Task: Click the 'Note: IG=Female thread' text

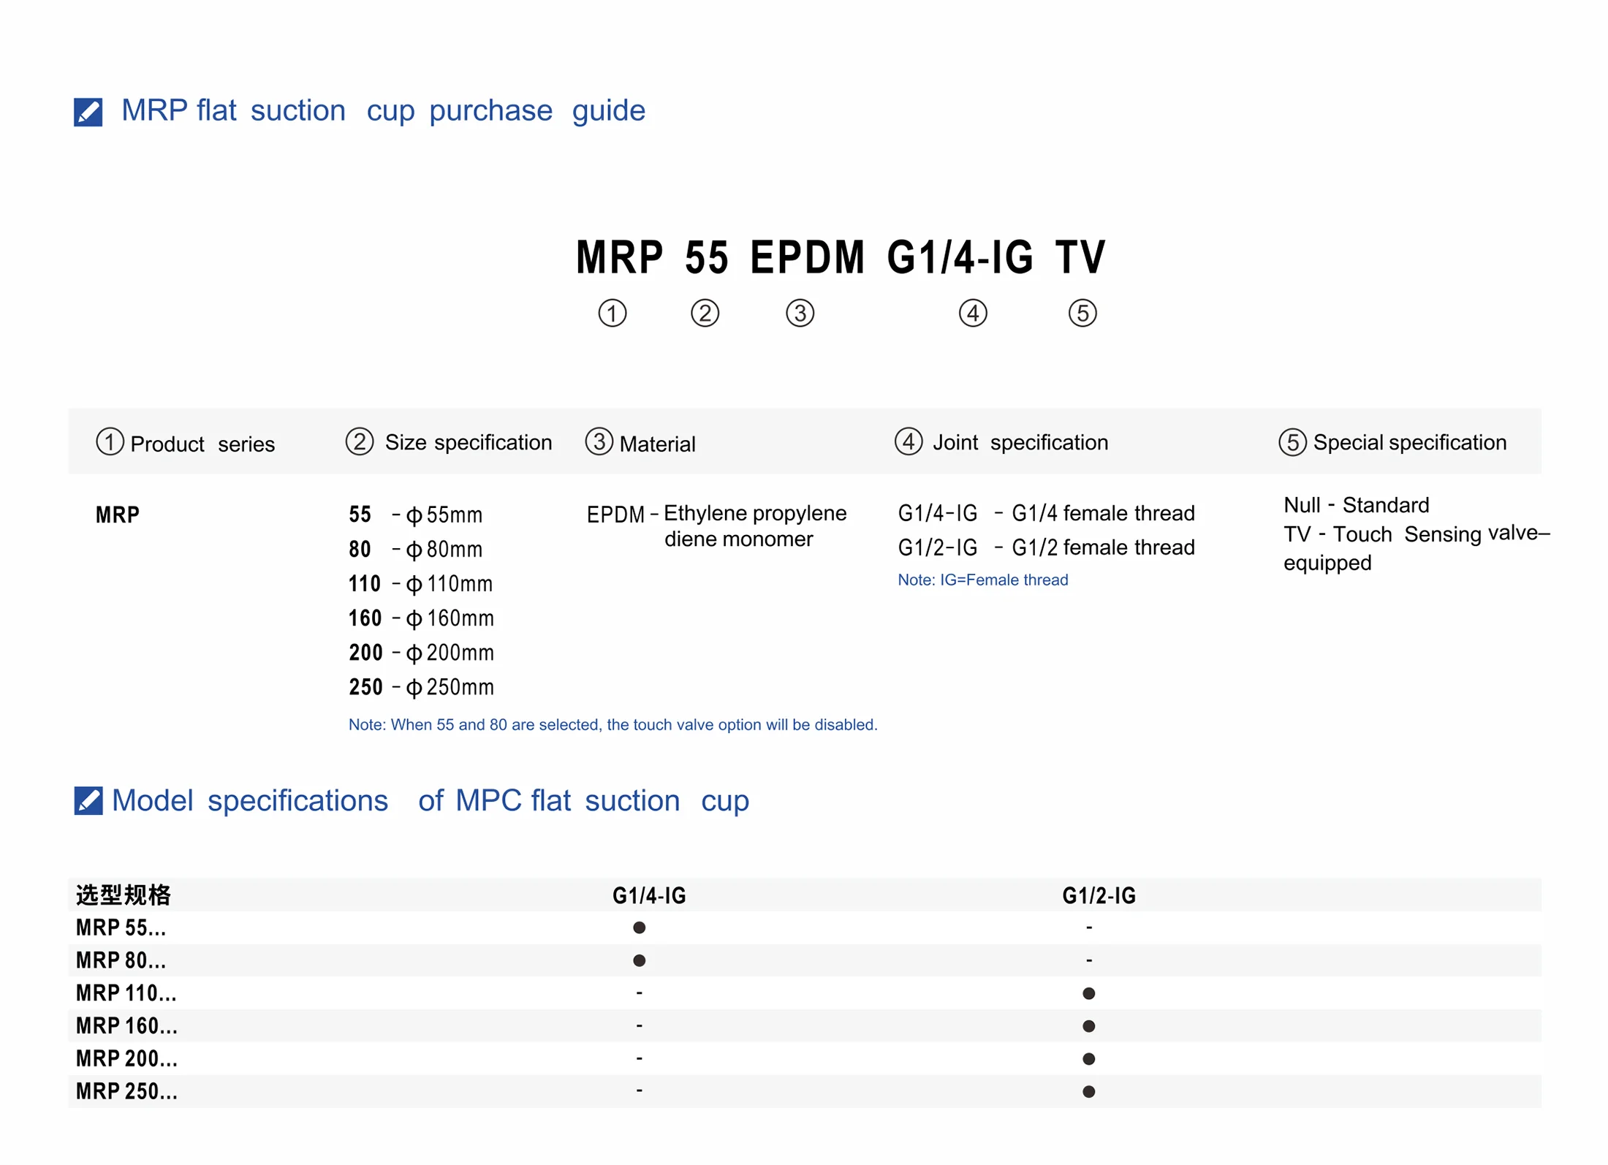Action: (982, 580)
